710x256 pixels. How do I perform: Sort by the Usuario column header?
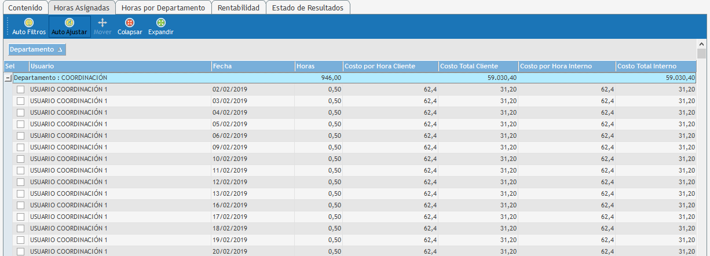click(119, 67)
